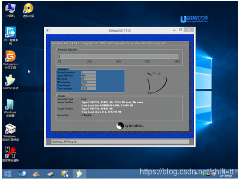This screenshot has height=181, width=239.
Task: Click the MB remaining value field
Action: point(89,82)
